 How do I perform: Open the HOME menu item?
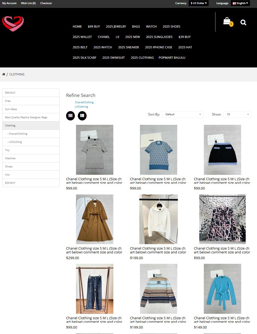pos(77,26)
